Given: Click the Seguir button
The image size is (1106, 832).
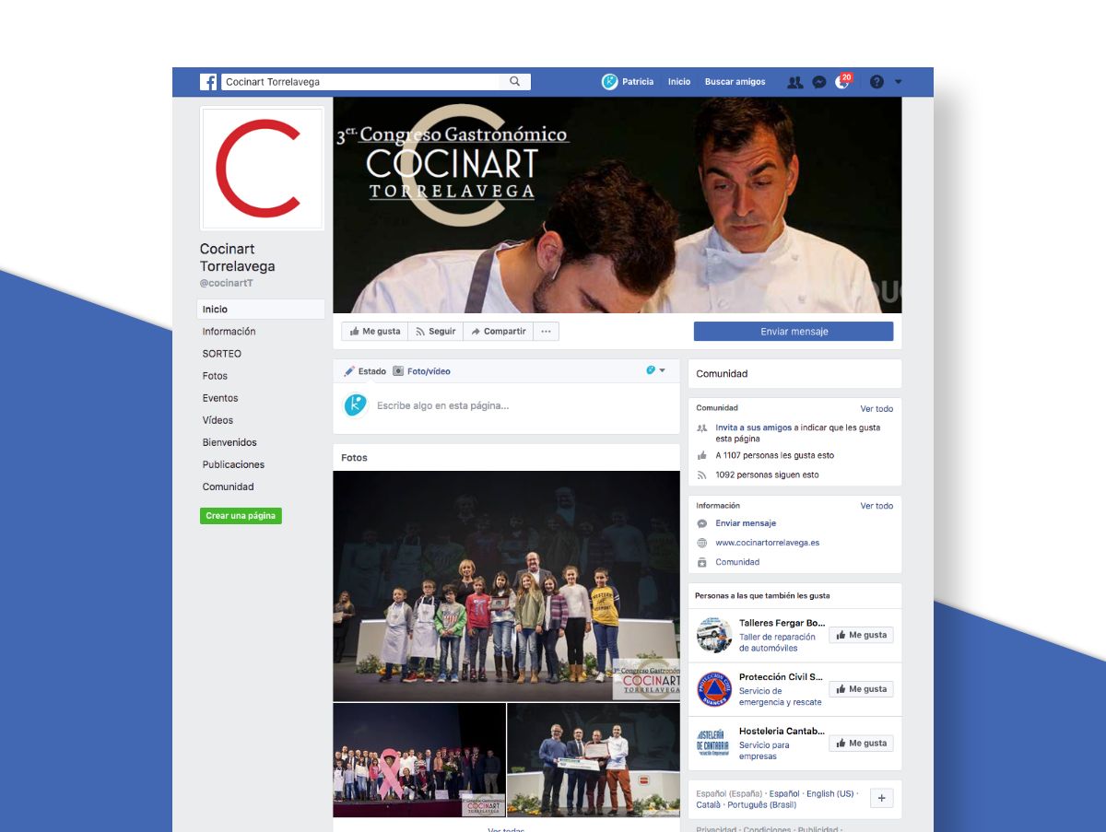Looking at the screenshot, I should click(x=435, y=332).
